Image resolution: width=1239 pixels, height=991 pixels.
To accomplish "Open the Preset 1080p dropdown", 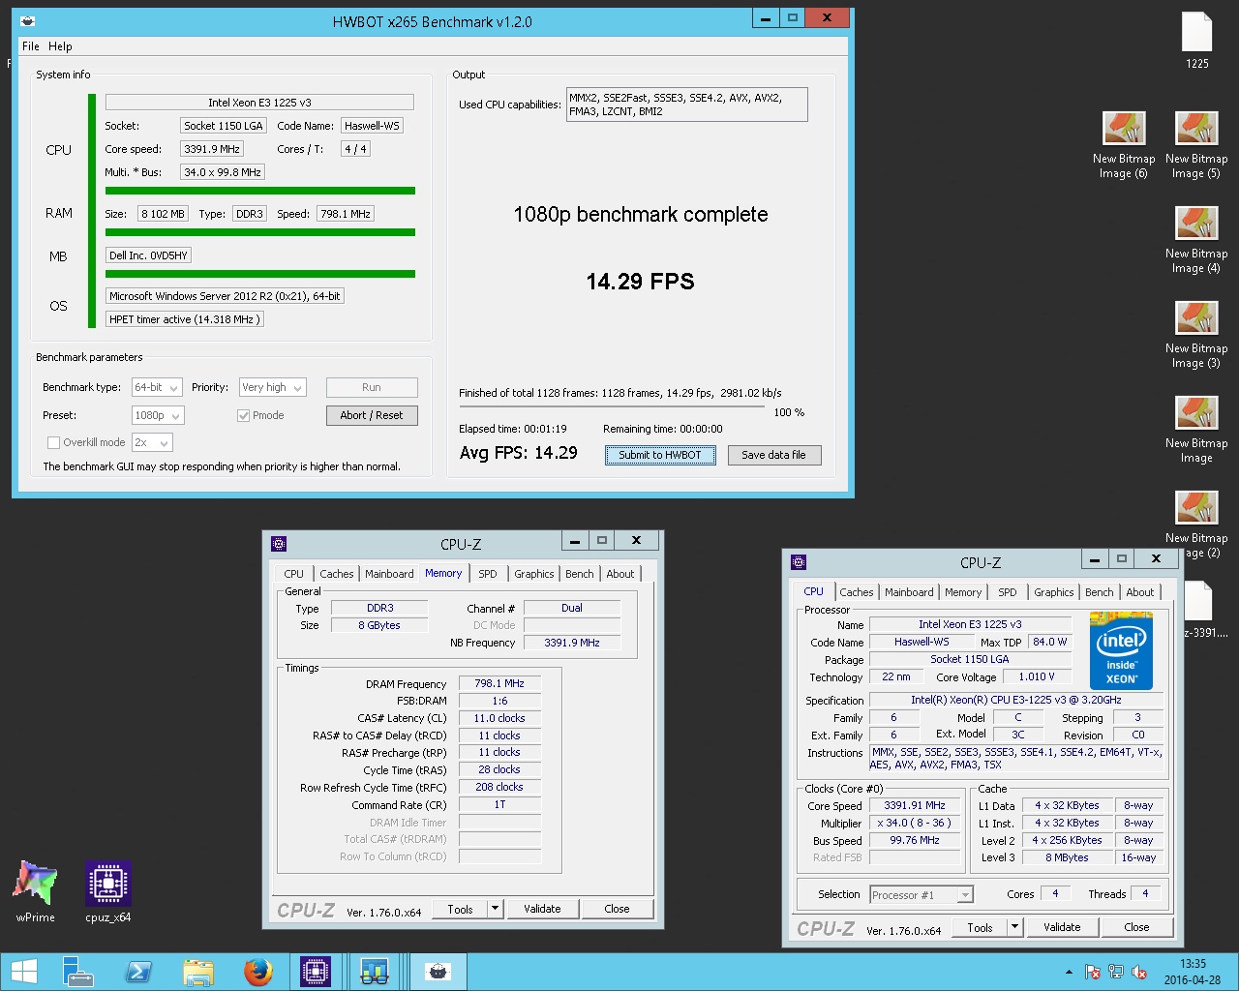I will (158, 415).
